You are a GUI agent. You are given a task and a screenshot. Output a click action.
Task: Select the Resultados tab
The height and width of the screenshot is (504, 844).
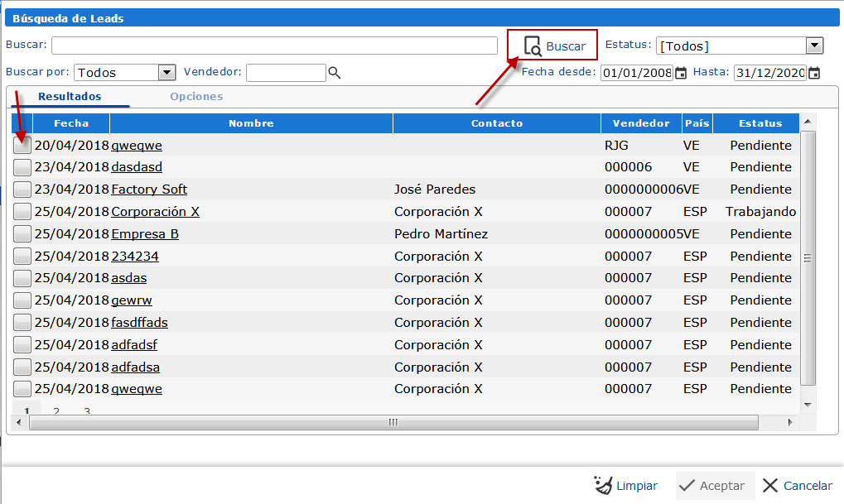[70, 97]
